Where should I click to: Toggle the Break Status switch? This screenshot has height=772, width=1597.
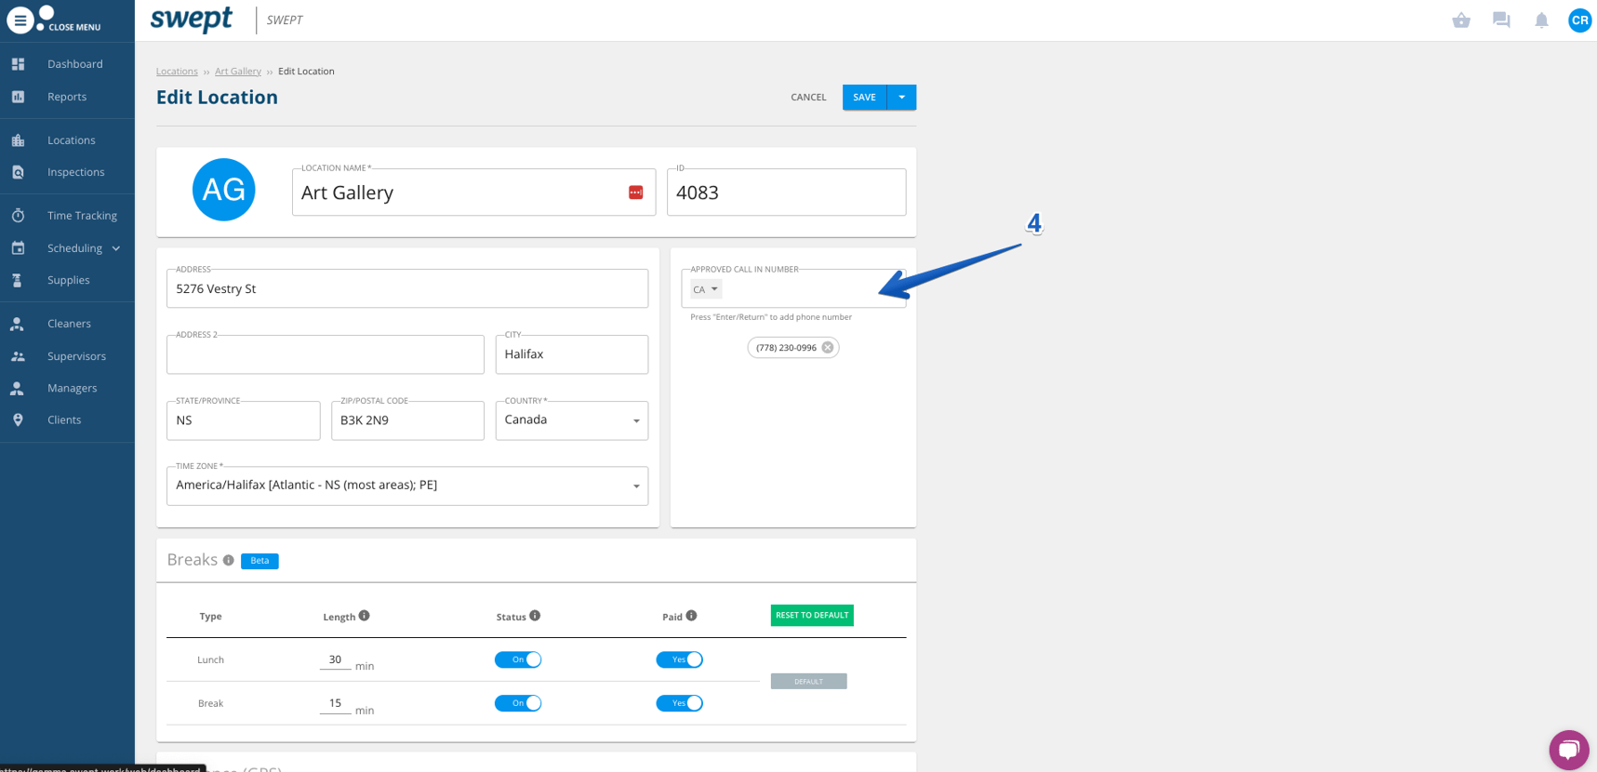coord(518,703)
